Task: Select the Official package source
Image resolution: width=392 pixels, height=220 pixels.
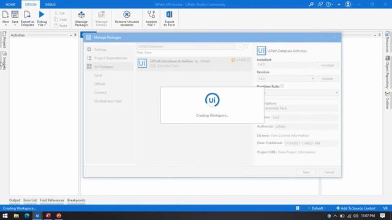Action: (99, 84)
